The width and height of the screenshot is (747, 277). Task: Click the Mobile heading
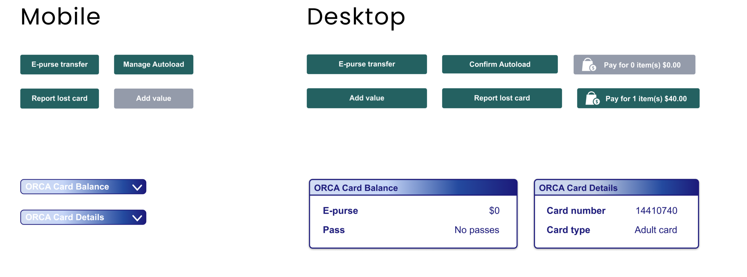click(x=60, y=17)
